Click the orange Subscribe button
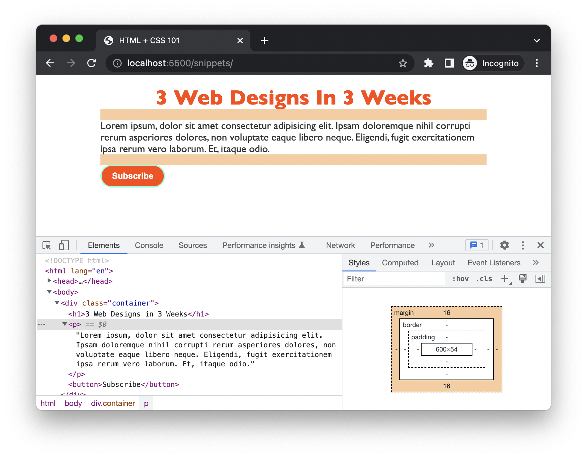Screen dimensions: 587x458 pos(133,176)
